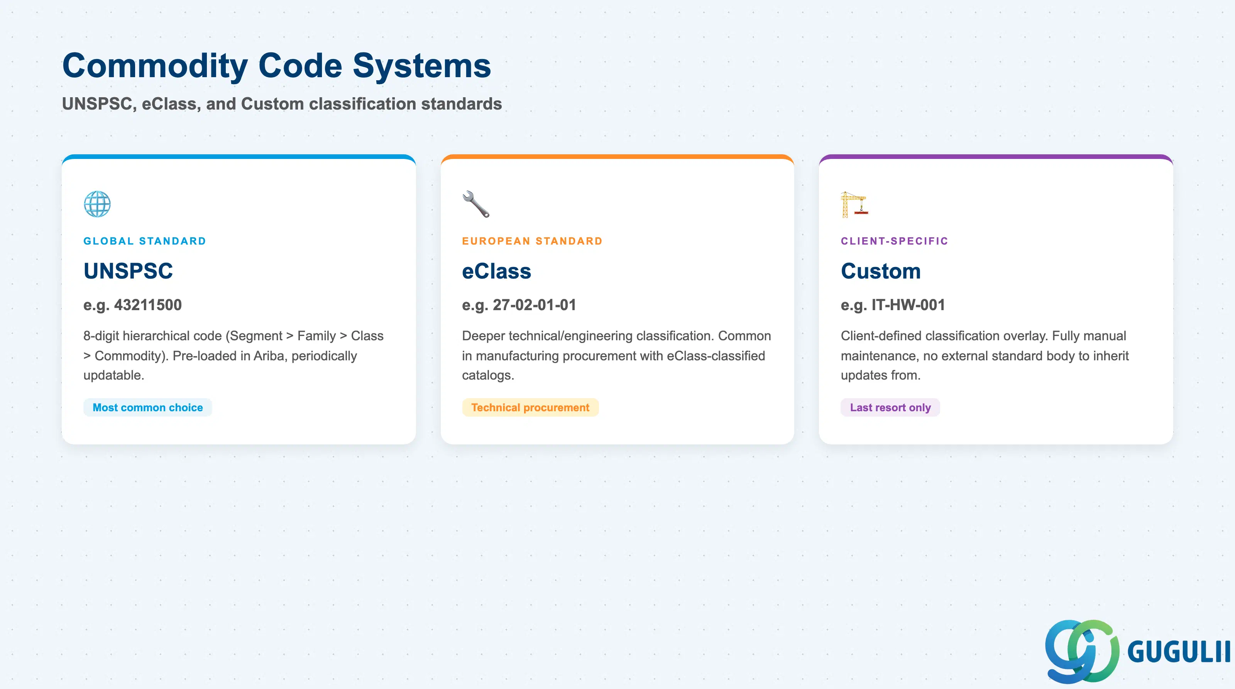
Task: Select the Most common choice badge
Action: click(148, 407)
